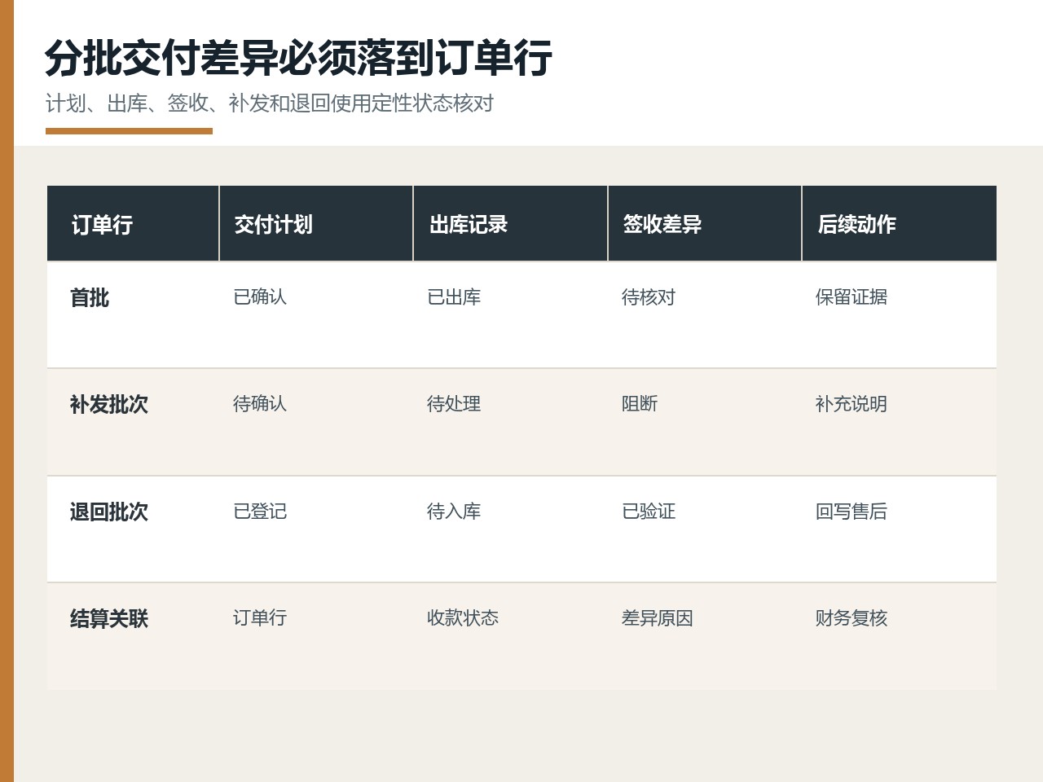Image resolution: width=1043 pixels, height=782 pixels.
Task: Click the 首批 row label
Action: coord(90,297)
